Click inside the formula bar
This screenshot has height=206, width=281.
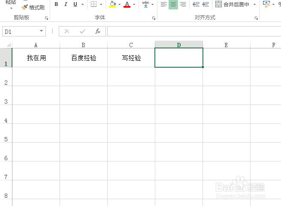coord(194,31)
